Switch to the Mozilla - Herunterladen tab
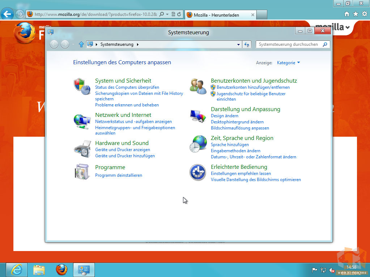370x277 pixels. click(221, 15)
